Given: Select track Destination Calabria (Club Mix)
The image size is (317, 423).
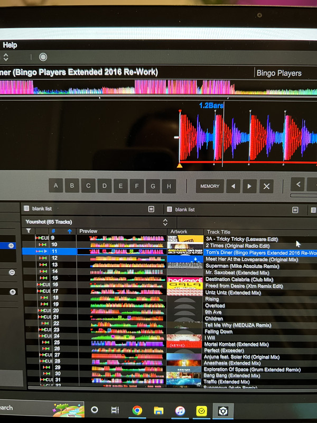Looking at the screenshot, I should pyautogui.click(x=239, y=279).
